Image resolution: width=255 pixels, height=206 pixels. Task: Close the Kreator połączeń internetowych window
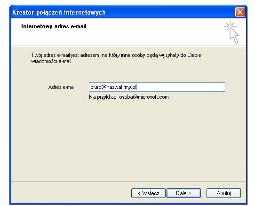[x=240, y=12]
